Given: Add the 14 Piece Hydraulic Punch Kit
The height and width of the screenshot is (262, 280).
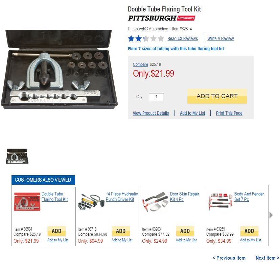Looking at the screenshot, I should click(121, 231).
